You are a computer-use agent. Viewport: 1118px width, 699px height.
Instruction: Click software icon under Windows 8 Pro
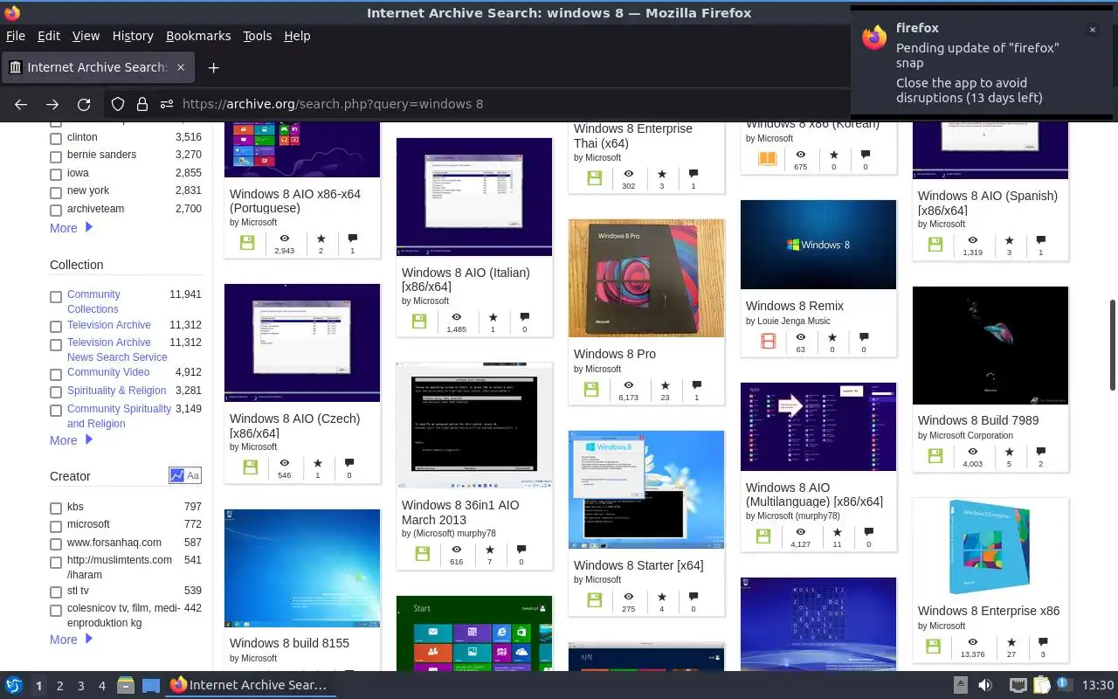coord(591,390)
